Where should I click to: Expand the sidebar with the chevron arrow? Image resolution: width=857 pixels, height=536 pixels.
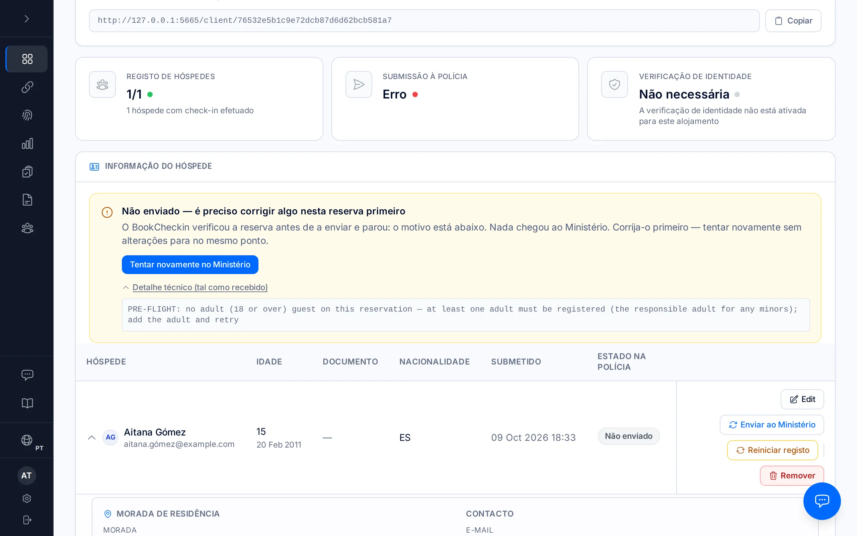click(x=26, y=19)
